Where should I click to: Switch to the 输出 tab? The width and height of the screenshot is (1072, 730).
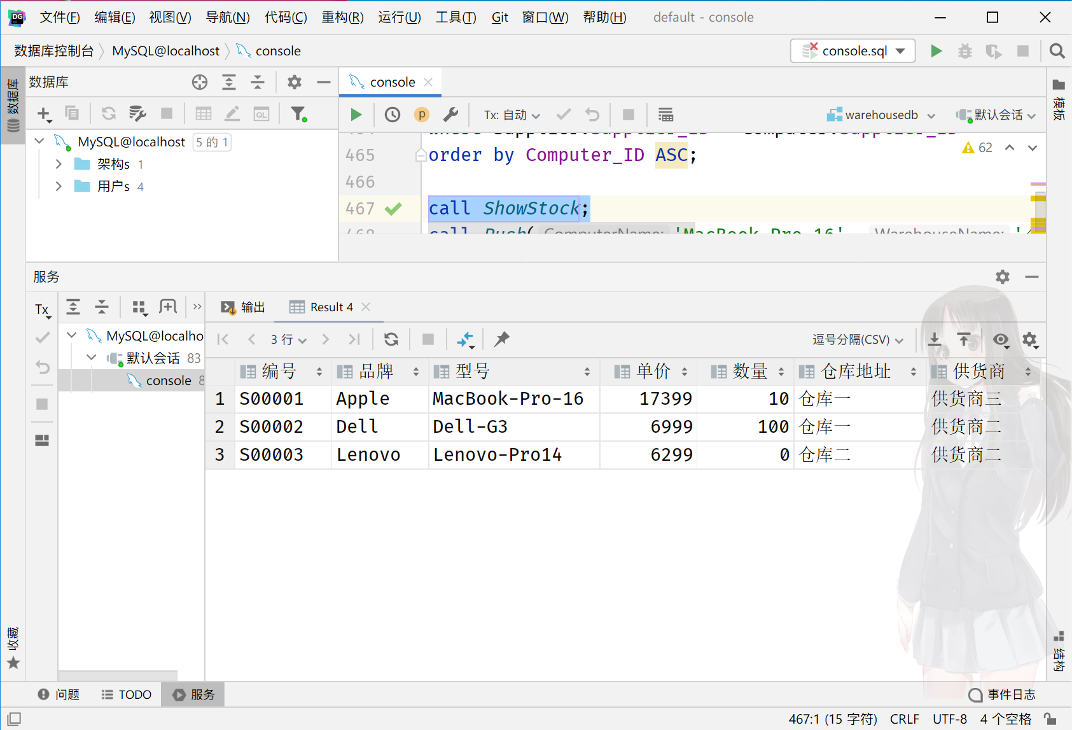pos(243,307)
